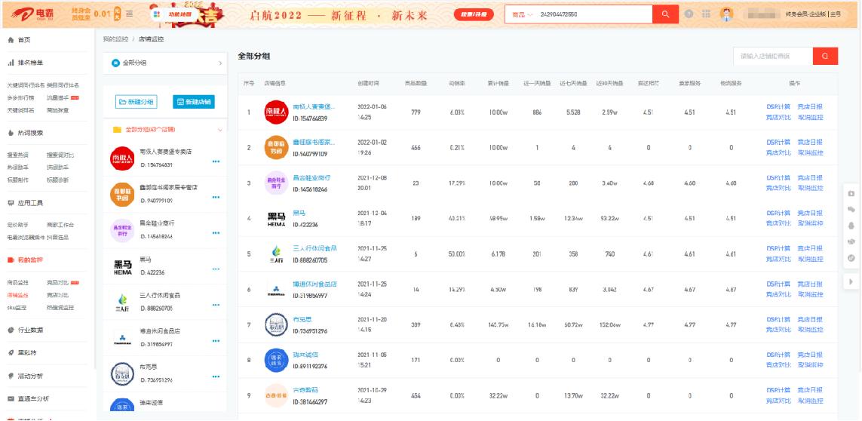Screen dimensions: 862x421
Task: Open the apps grid icon in header
Action: tap(706, 14)
